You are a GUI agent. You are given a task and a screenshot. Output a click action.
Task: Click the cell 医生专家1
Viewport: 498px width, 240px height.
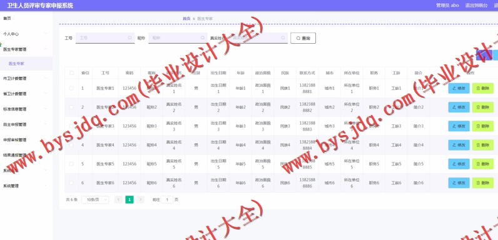coord(106,88)
